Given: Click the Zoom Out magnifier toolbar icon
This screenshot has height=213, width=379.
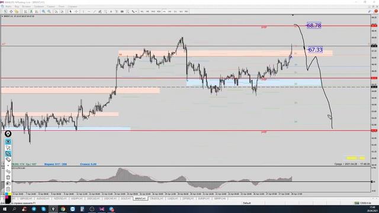Looking at the screenshot, I should point(49,11).
